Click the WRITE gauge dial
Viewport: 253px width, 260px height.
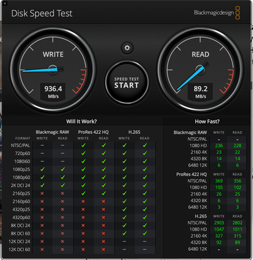53,70
